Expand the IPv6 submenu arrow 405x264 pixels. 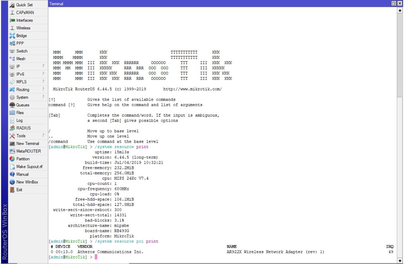click(44, 74)
